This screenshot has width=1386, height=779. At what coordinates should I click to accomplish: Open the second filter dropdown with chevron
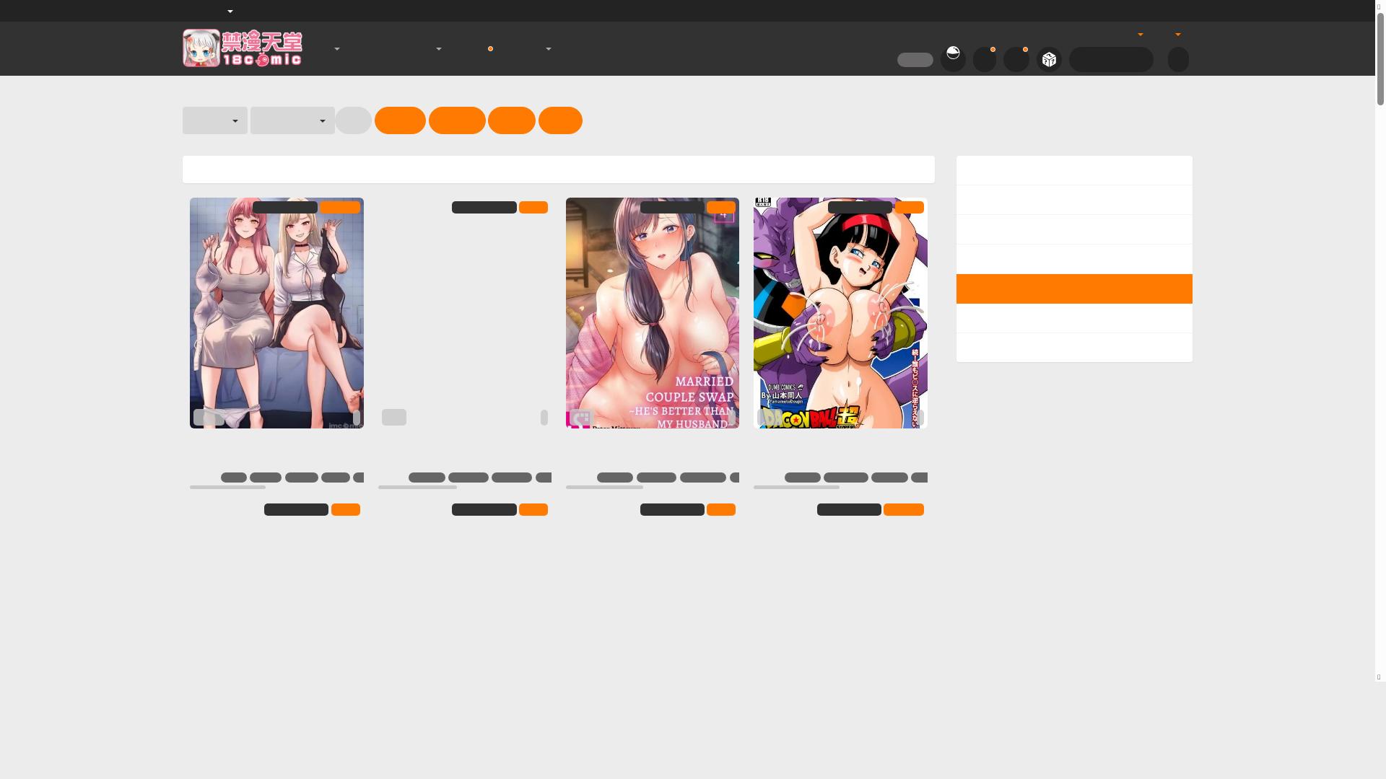click(292, 120)
